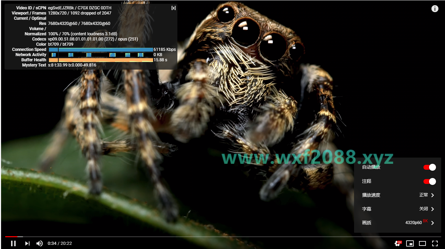This screenshot has width=445, height=249.
Task: Expand the chevron next to 4320p60
Action: coord(433,223)
